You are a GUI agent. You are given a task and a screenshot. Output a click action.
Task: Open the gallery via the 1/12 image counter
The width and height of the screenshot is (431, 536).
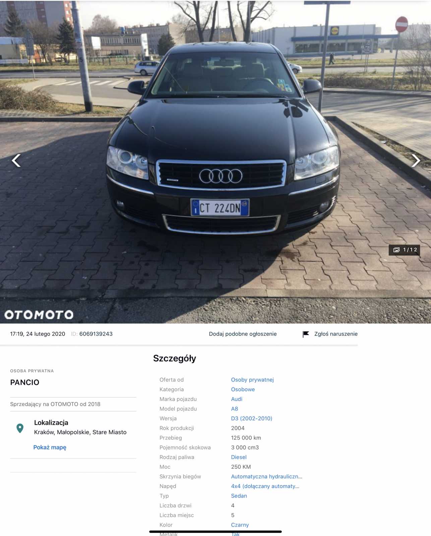pos(405,250)
